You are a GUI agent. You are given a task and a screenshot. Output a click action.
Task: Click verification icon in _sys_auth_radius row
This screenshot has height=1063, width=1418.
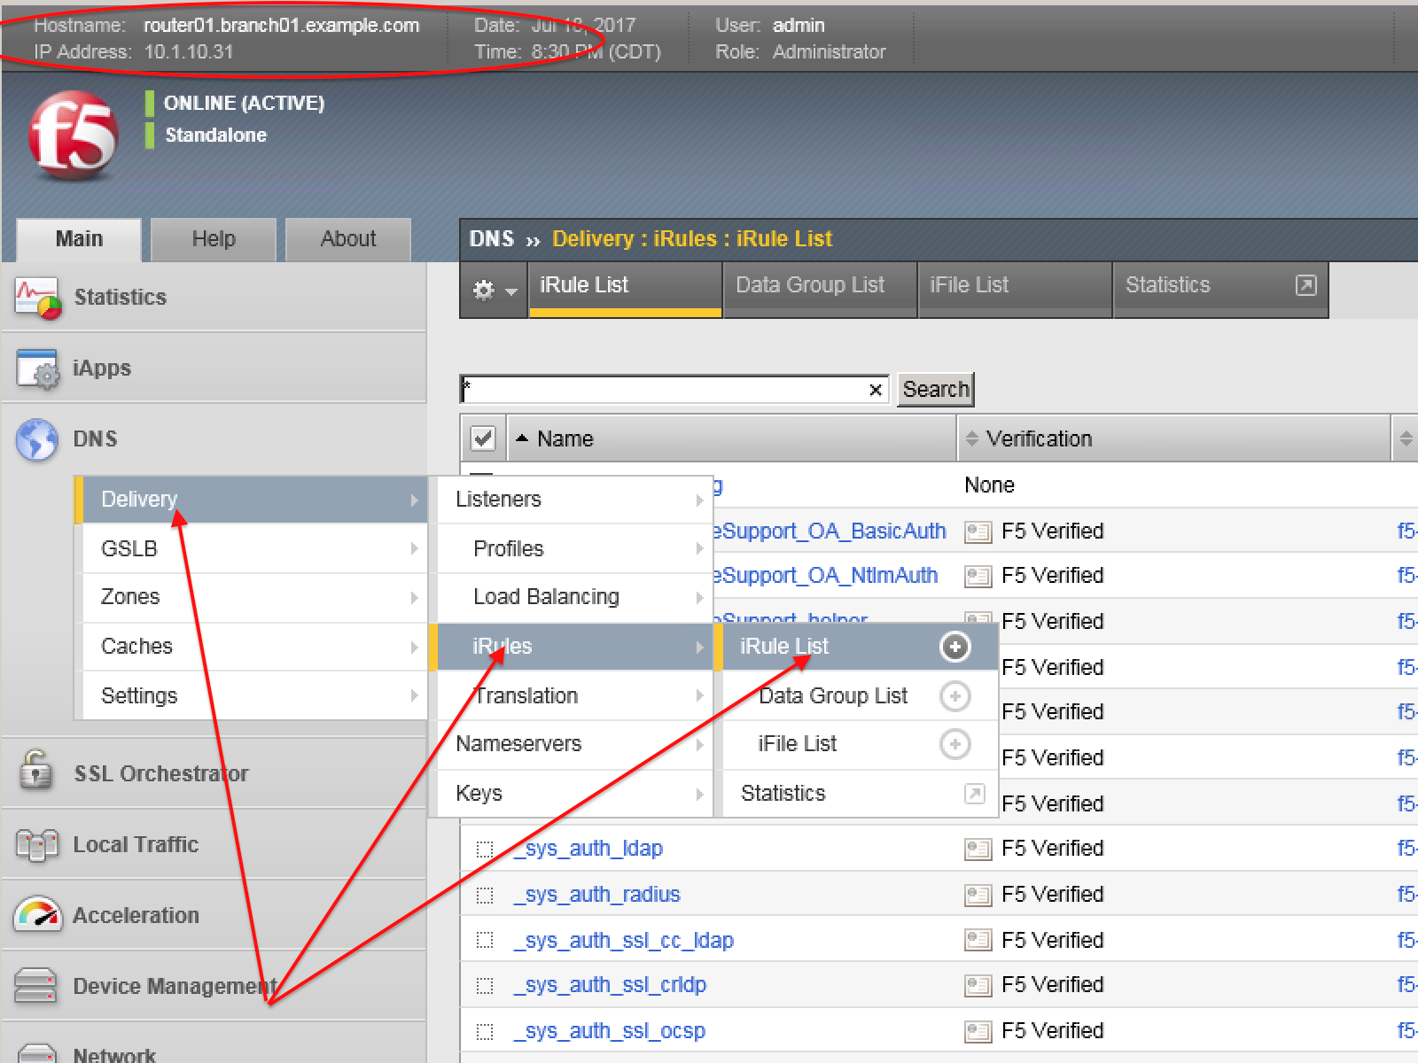[x=978, y=896]
